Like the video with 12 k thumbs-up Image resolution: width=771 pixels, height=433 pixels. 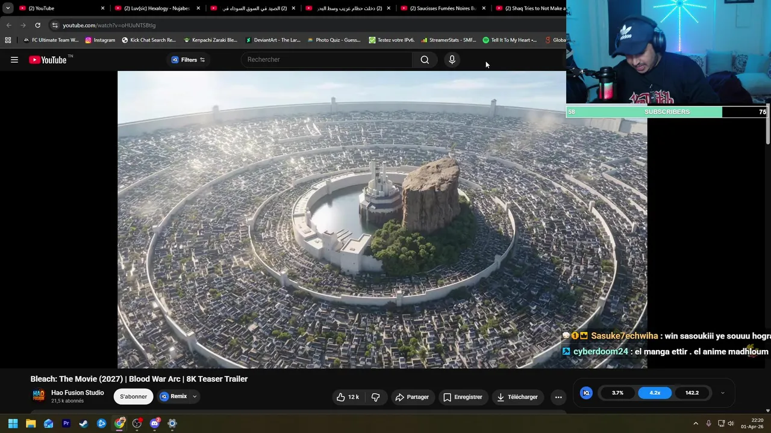348,397
